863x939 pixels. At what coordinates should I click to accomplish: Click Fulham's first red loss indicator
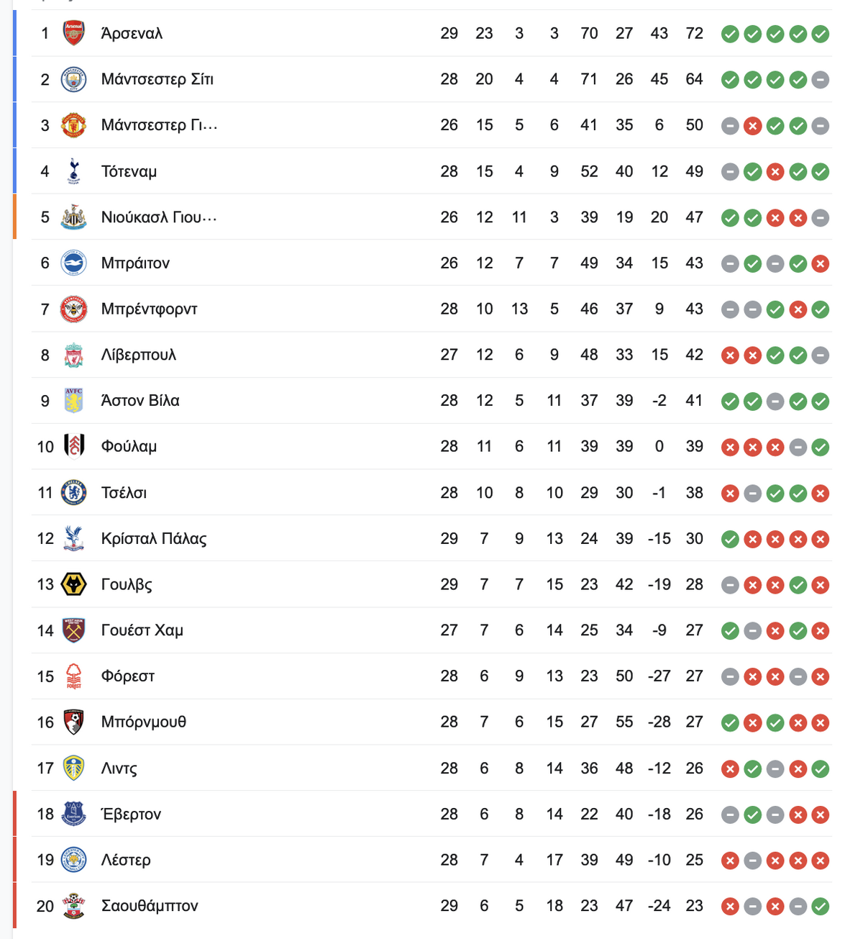point(730,448)
